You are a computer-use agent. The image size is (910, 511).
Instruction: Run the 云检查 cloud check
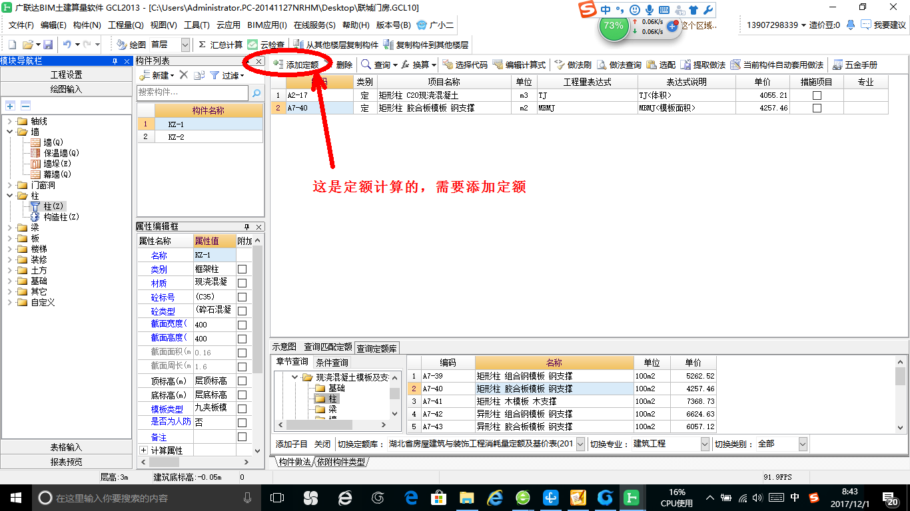point(266,45)
